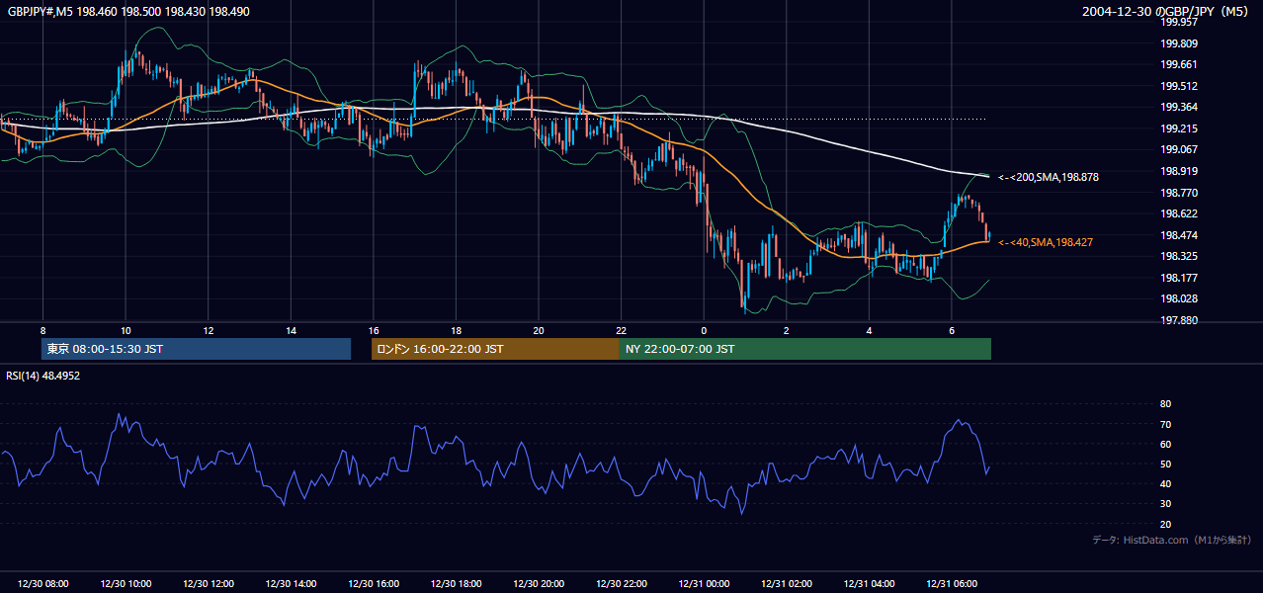
Task: Click the chart title 2004-12-30 のGBP/JPY (M5)
Action: [x=1163, y=12]
